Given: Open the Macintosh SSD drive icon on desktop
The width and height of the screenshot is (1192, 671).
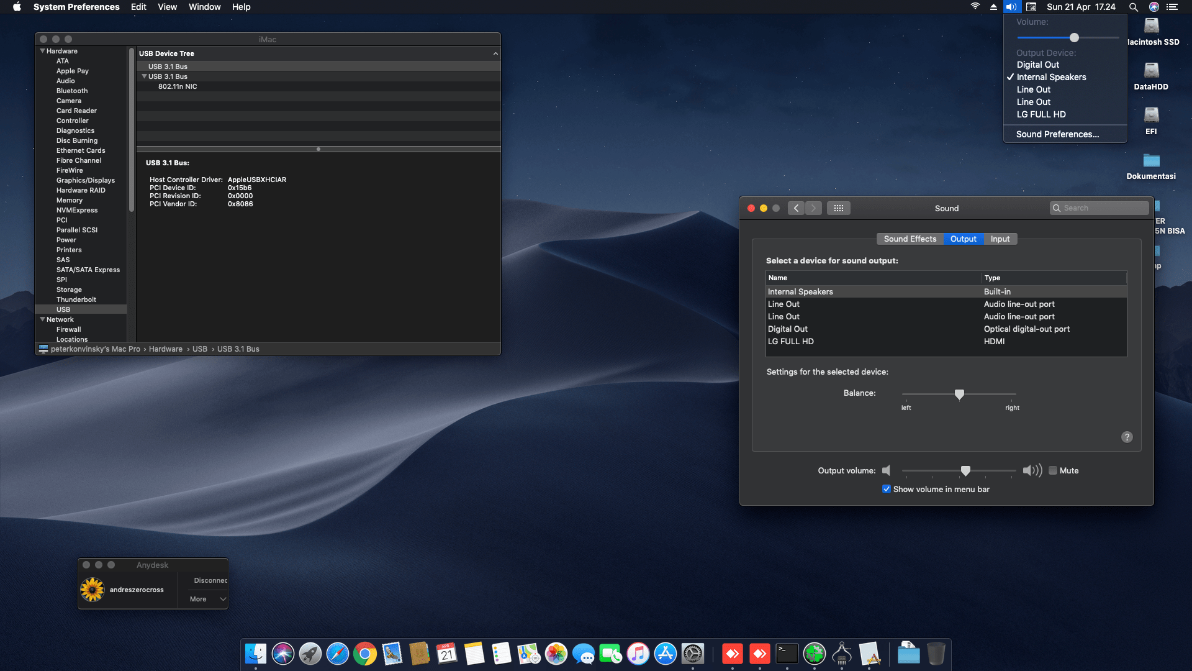Looking at the screenshot, I should 1152,26.
